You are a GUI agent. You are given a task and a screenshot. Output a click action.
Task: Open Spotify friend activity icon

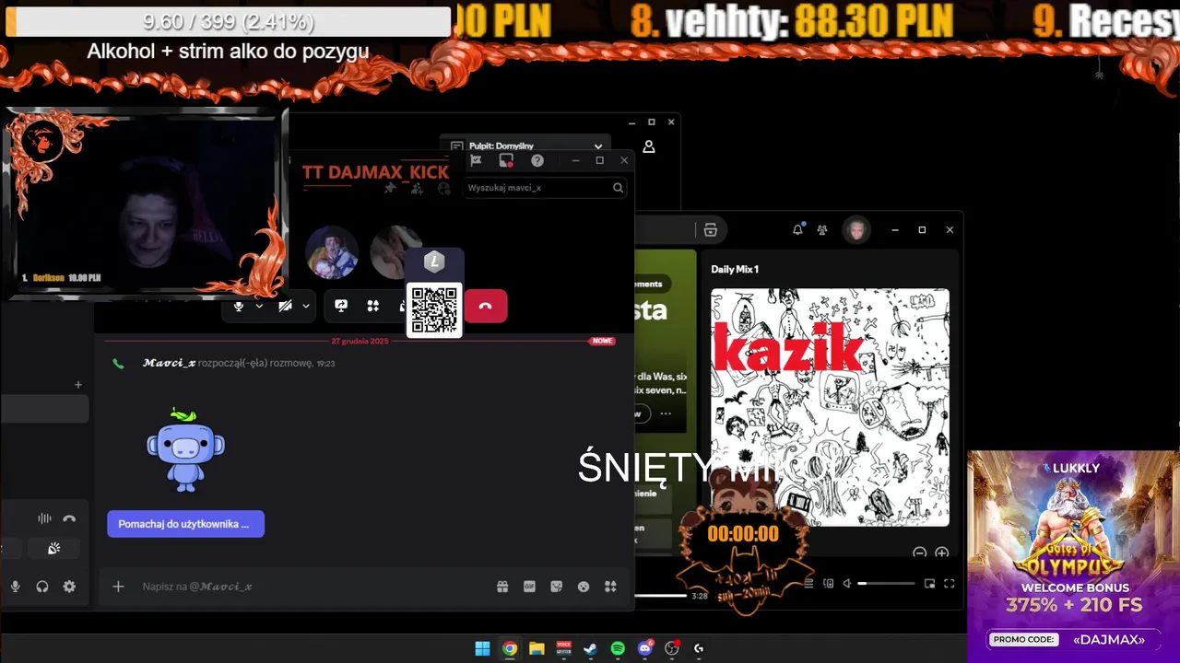pos(822,229)
